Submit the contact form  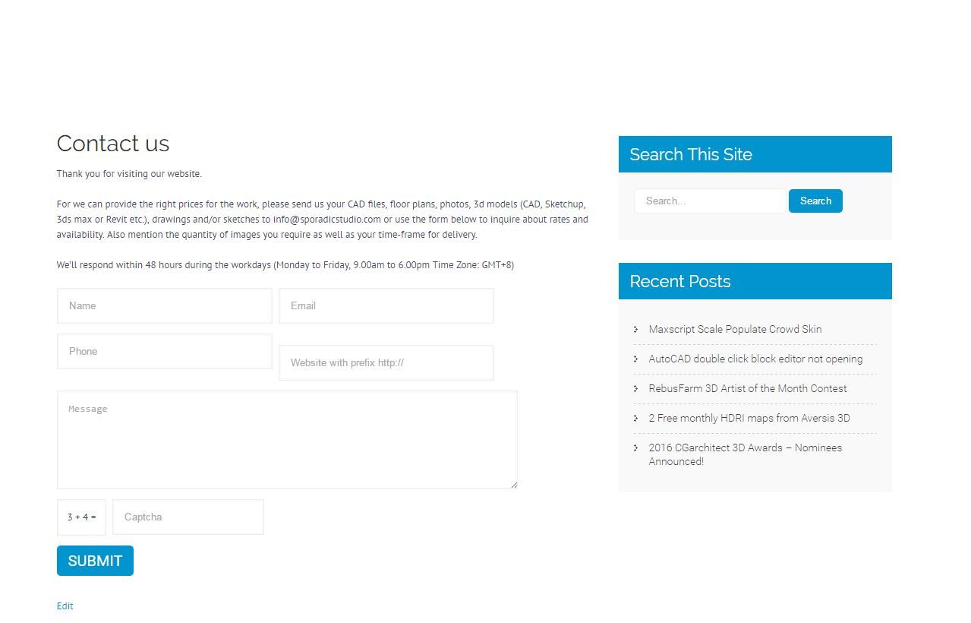pyautogui.click(x=95, y=561)
